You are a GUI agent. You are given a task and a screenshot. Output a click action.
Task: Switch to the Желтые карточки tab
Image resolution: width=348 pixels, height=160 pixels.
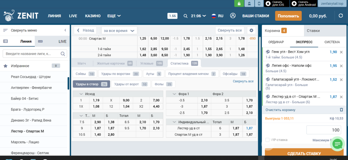point(115,63)
